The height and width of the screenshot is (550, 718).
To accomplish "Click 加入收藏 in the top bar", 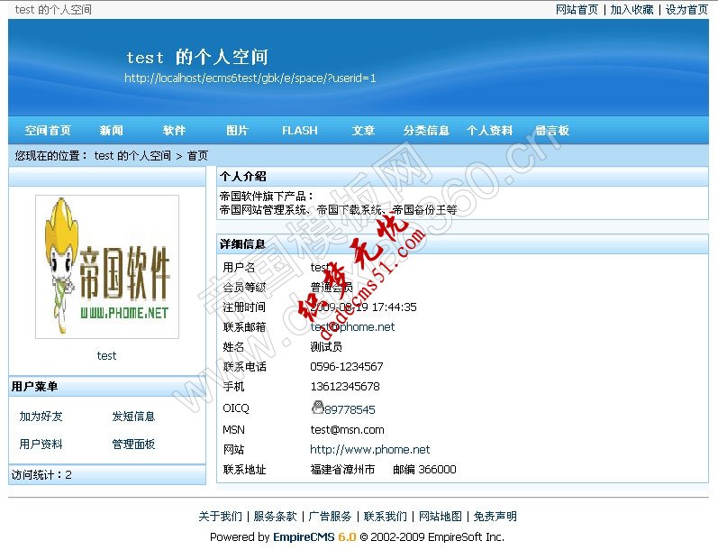I will click(632, 10).
